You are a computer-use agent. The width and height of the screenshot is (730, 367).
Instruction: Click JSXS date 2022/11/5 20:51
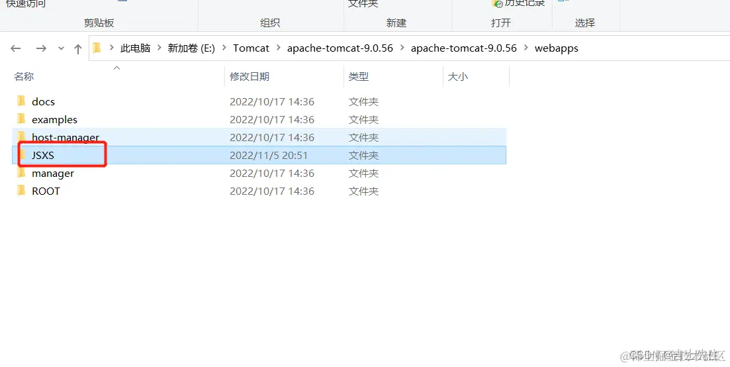pos(269,155)
